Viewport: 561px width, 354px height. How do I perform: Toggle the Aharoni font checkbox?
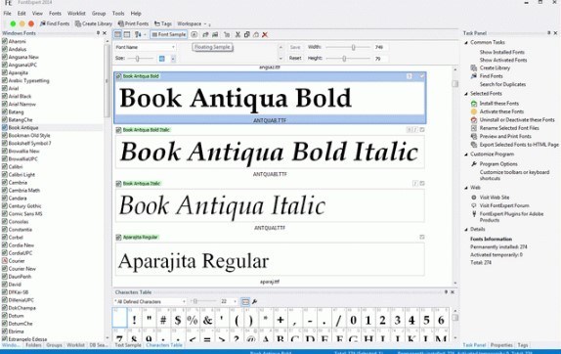(5, 41)
